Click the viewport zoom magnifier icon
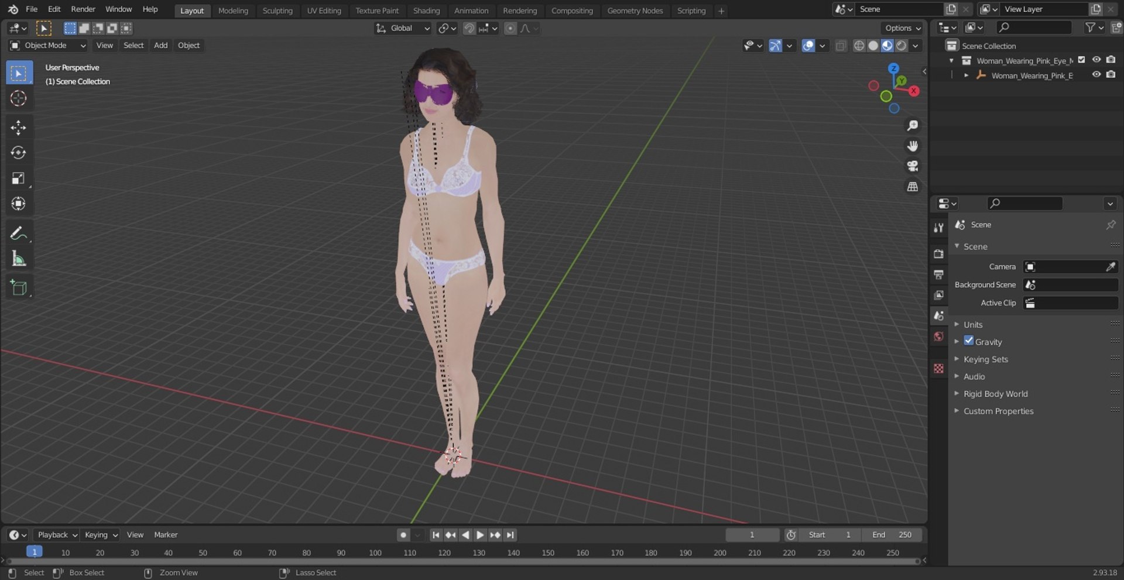The image size is (1124, 580). [x=912, y=126]
